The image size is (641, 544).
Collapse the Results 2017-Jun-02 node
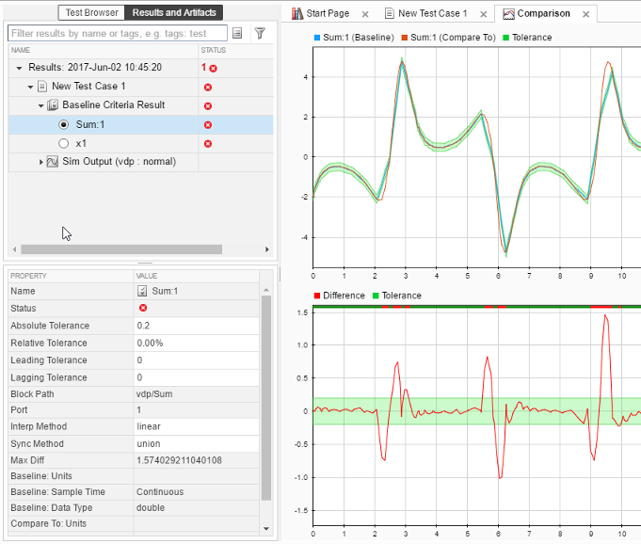click(x=20, y=69)
